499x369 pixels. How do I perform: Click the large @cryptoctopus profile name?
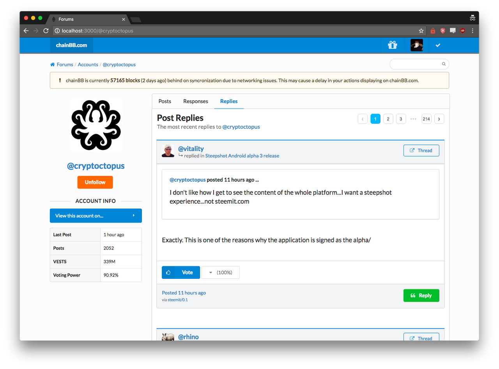pyautogui.click(x=96, y=166)
